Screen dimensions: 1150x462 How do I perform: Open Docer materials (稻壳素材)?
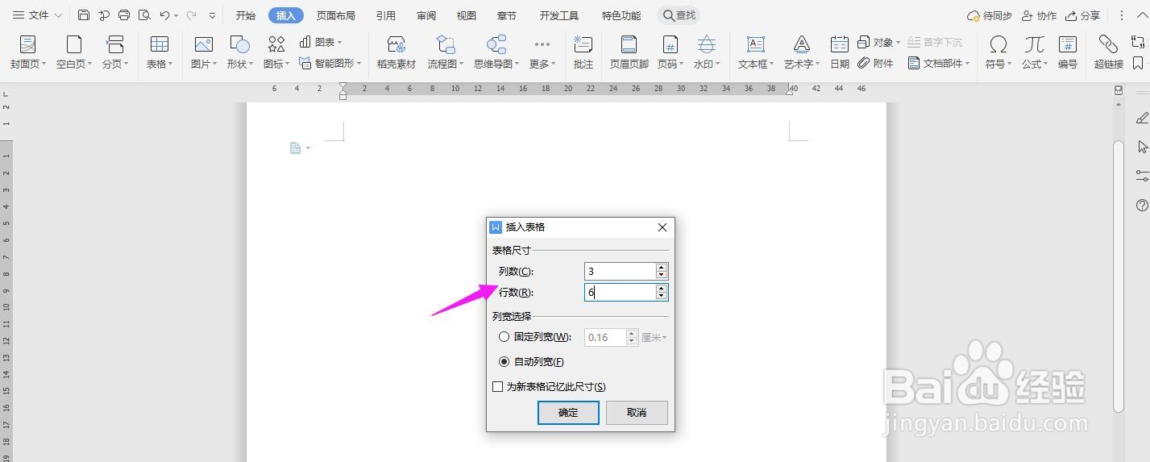point(396,52)
